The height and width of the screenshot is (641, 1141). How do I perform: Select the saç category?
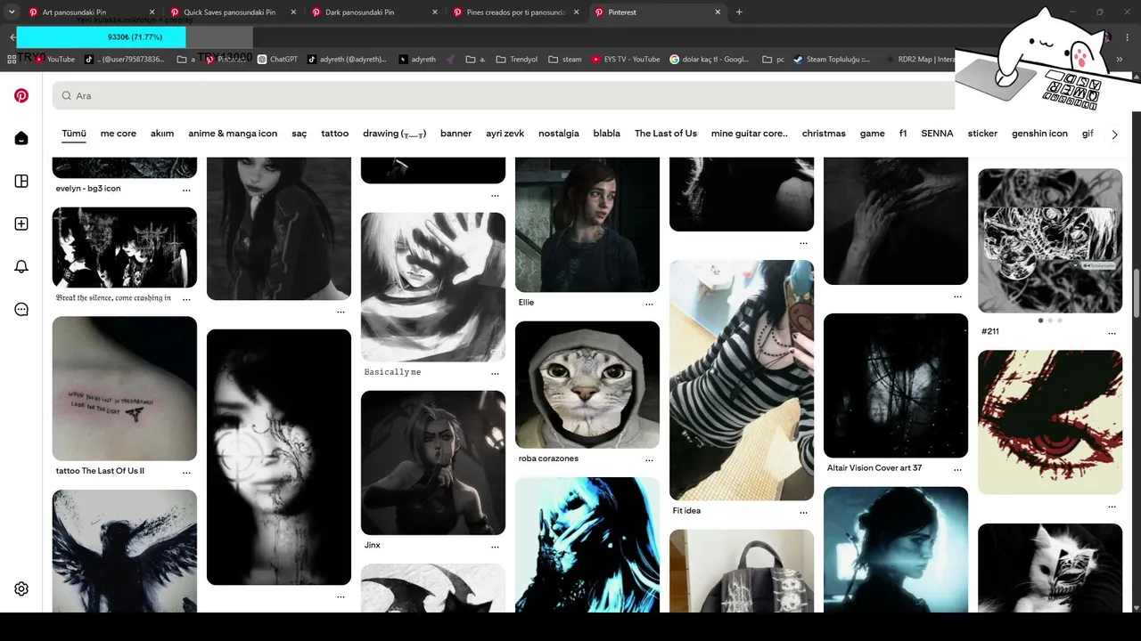click(x=299, y=134)
